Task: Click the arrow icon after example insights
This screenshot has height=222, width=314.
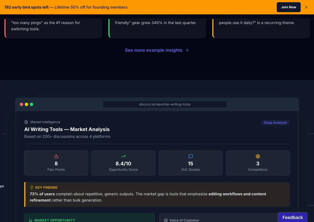Action: point(187,50)
